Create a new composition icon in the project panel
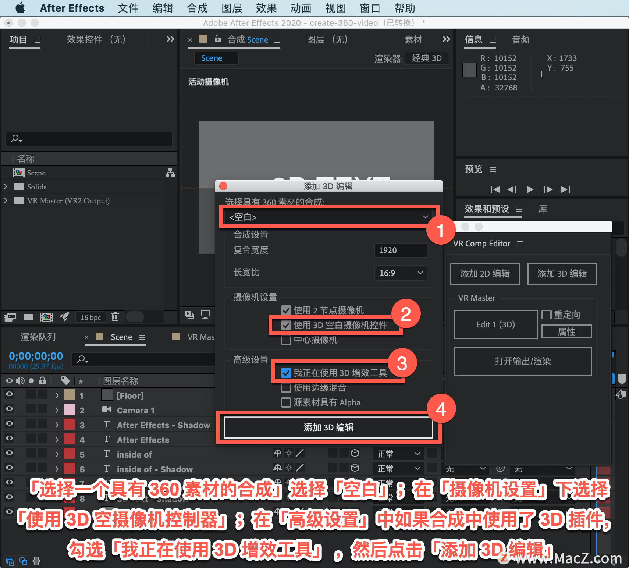 click(x=46, y=317)
